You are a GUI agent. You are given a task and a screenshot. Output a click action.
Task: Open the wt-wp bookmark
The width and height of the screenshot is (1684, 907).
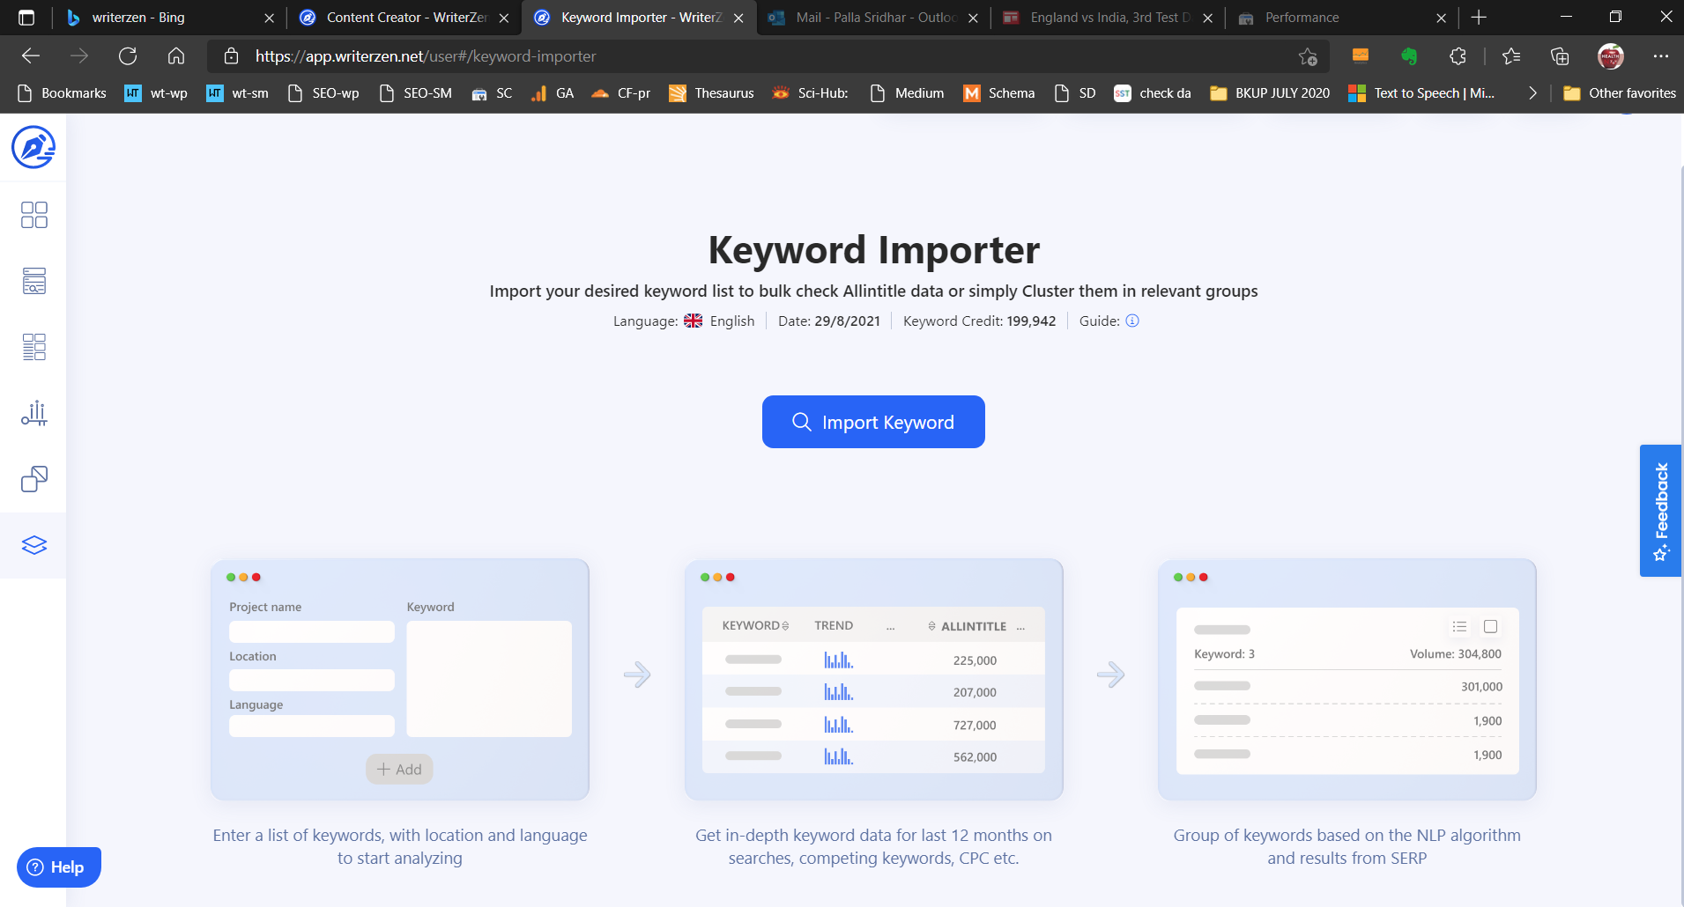156,93
